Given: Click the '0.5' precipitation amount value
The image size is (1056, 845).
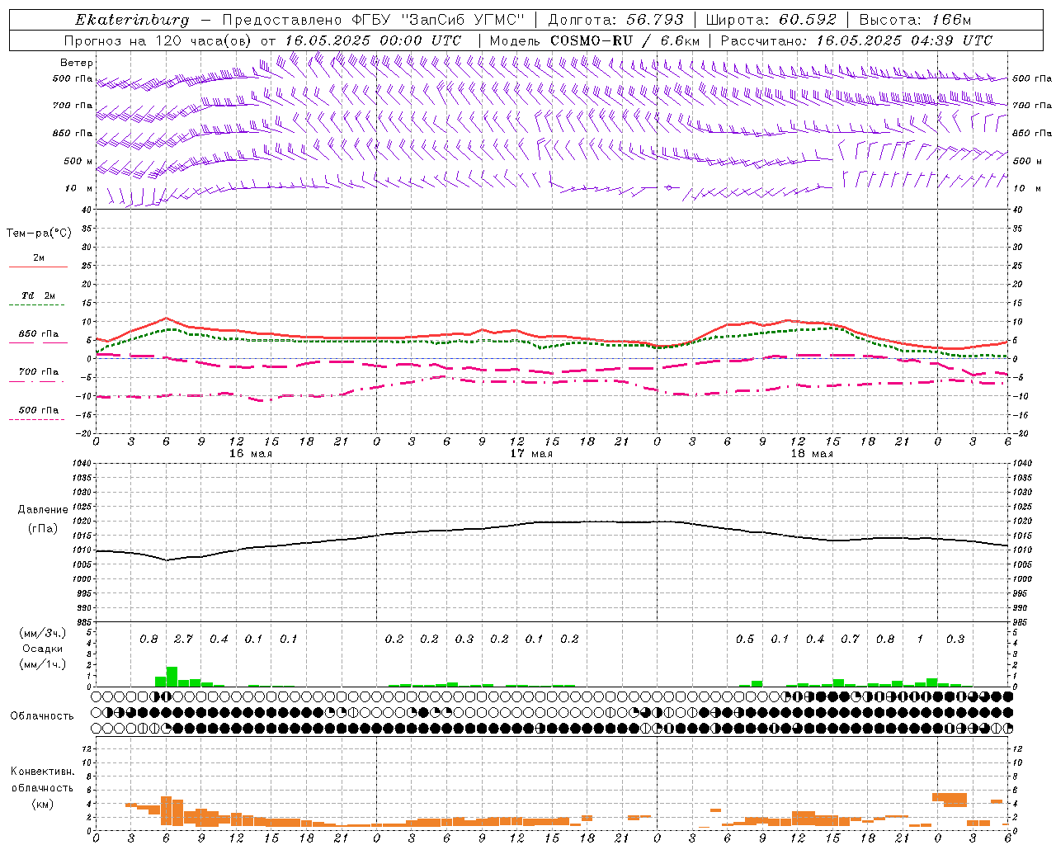Looking at the screenshot, I should coord(745,639).
